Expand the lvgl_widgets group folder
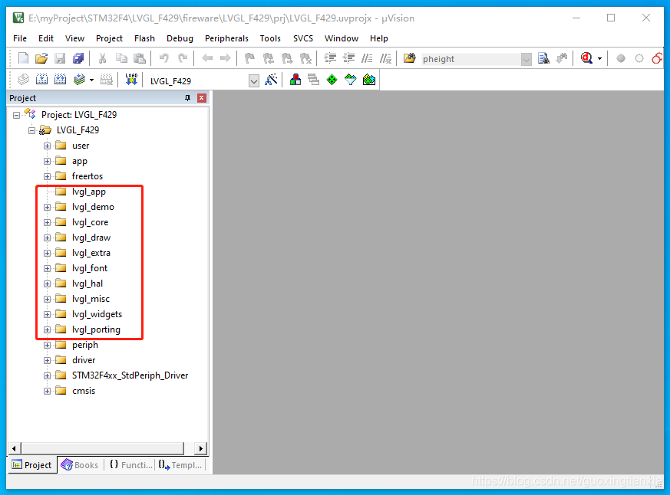The image size is (670, 495). (x=47, y=314)
